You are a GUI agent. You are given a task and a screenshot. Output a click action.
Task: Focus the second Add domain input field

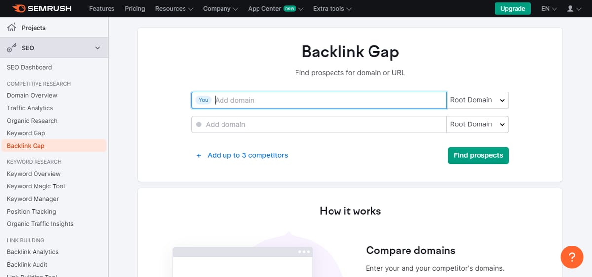(x=319, y=124)
